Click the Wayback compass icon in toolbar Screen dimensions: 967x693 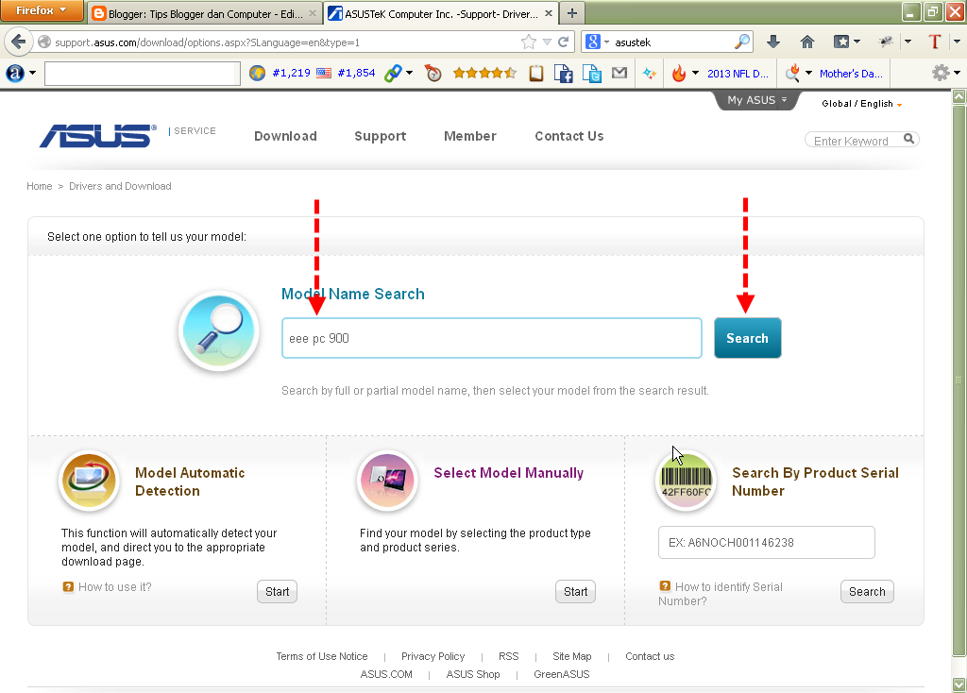coord(433,74)
